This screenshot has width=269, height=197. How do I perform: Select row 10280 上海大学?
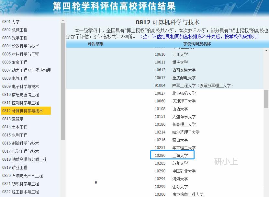click(x=171, y=156)
